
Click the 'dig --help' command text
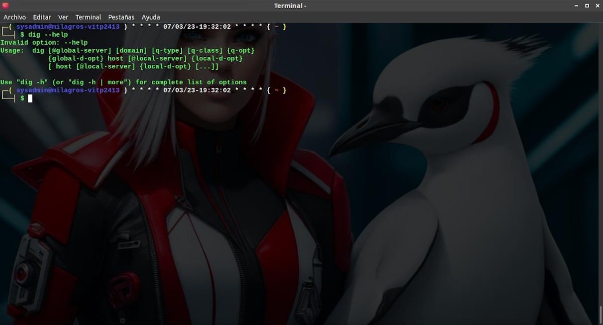pyautogui.click(x=48, y=35)
